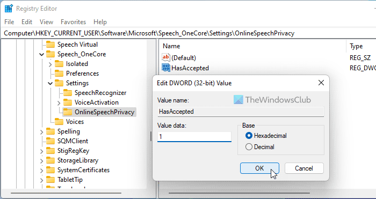
Task: Expand the StorageLibrary key
Action: point(41,161)
